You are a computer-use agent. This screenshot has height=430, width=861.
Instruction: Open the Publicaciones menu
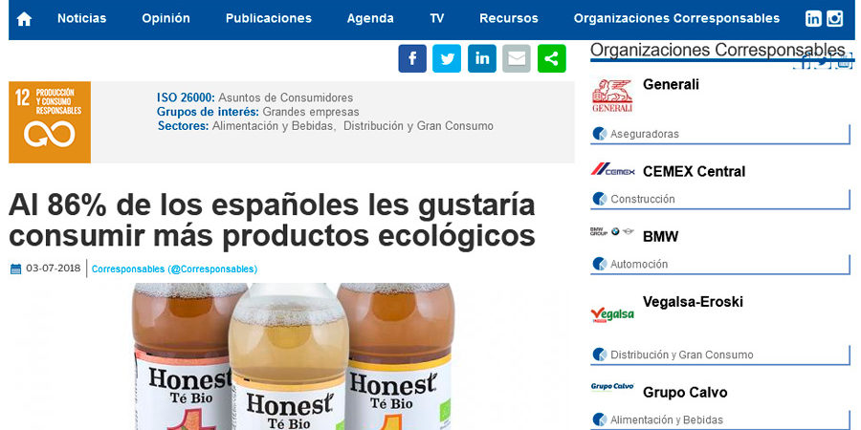pyautogui.click(x=269, y=19)
